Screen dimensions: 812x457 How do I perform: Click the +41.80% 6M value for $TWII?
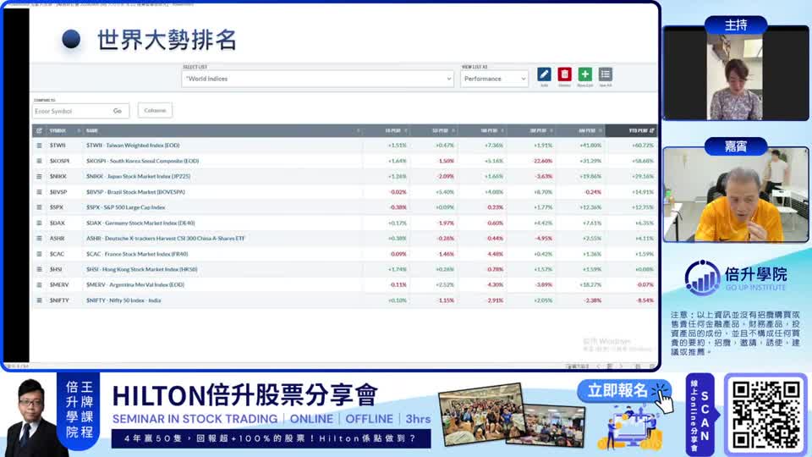(590, 146)
